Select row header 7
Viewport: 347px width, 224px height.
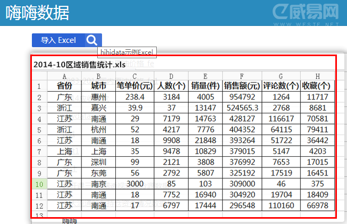(39, 151)
